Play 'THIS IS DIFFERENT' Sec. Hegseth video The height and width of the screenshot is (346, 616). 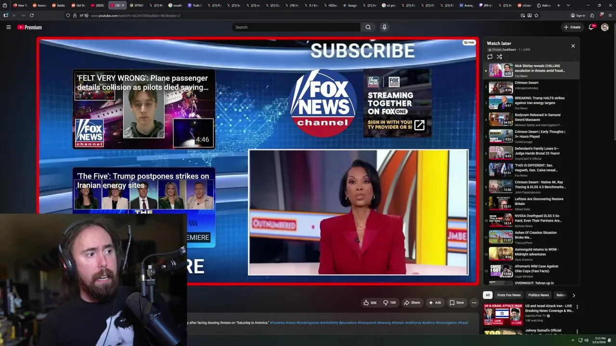pos(531,170)
